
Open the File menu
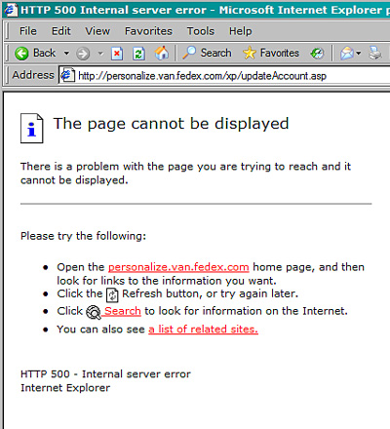28,31
